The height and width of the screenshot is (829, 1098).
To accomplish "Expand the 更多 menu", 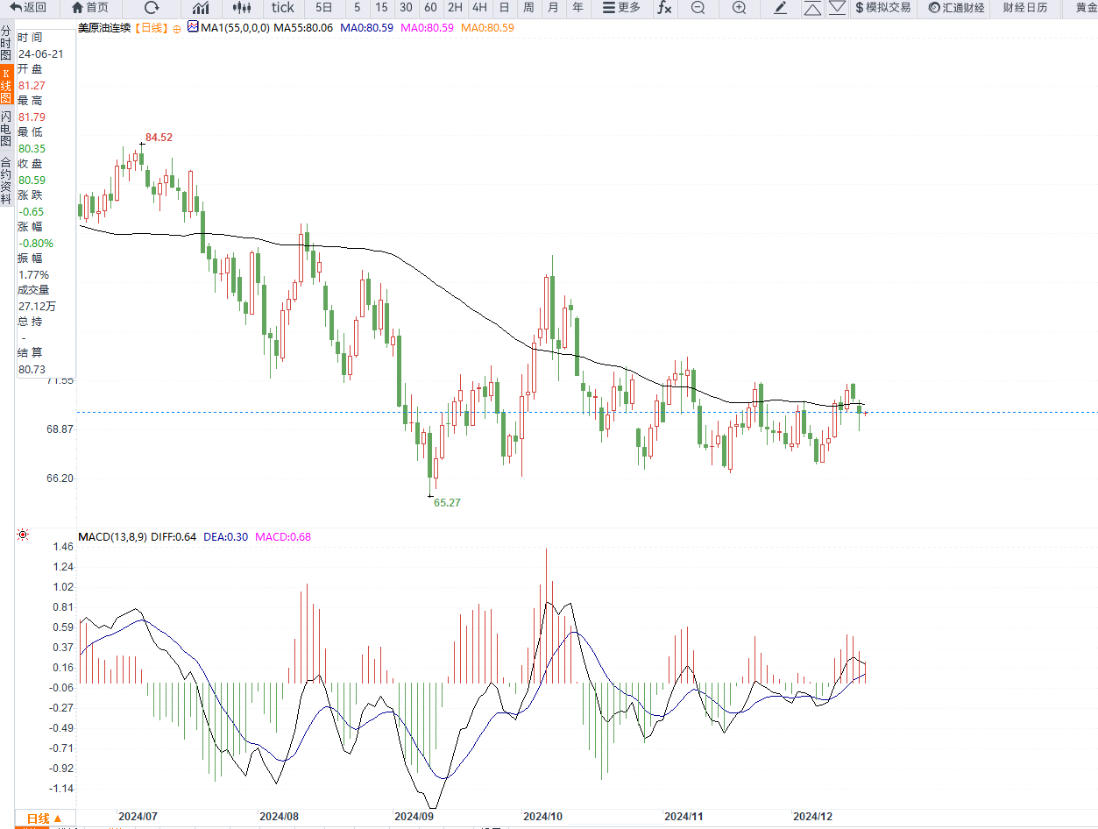I will 621,8.
